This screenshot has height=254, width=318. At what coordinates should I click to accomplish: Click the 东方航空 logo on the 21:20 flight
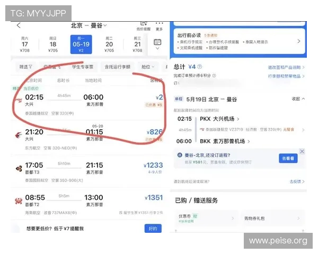[19, 135]
